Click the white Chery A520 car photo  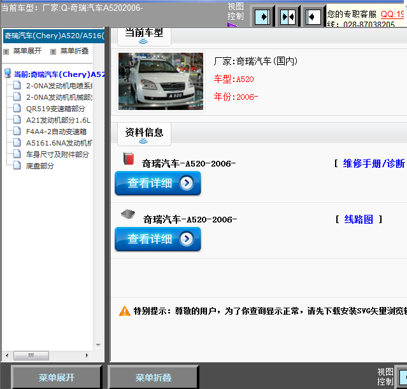pos(161,81)
